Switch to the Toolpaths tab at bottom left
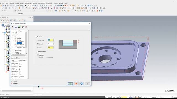177x99 pixels. [3, 95]
